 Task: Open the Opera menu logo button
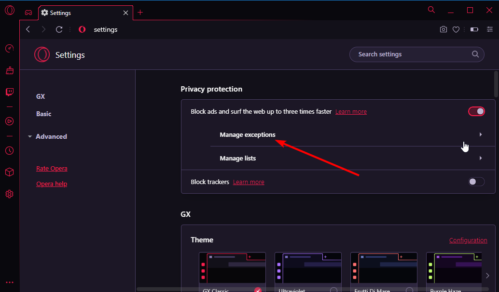pyautogui.click(x=10, y=10)
